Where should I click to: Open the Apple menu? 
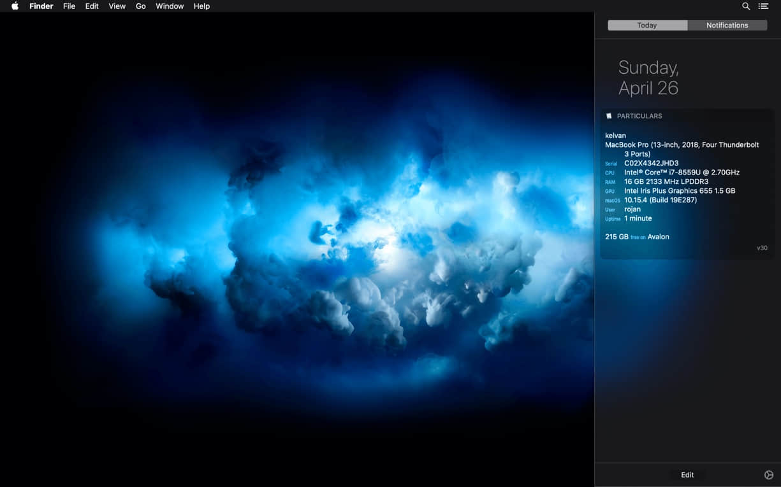point(15,6)
